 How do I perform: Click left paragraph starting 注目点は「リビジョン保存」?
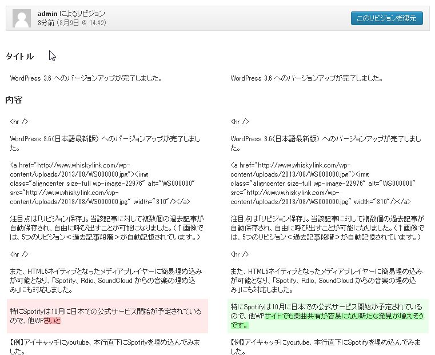tap(107, 228)
